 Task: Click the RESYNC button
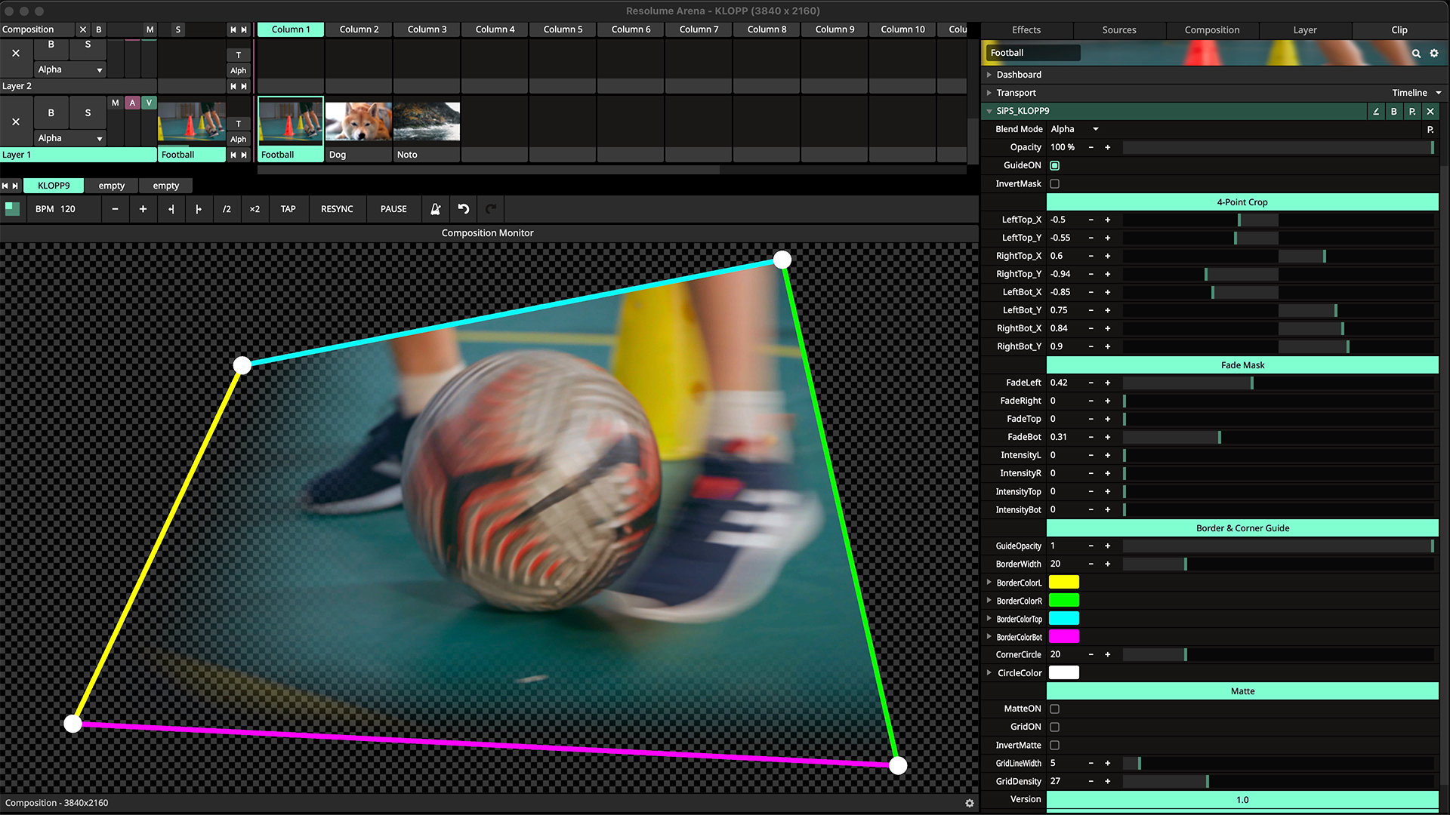337,209
